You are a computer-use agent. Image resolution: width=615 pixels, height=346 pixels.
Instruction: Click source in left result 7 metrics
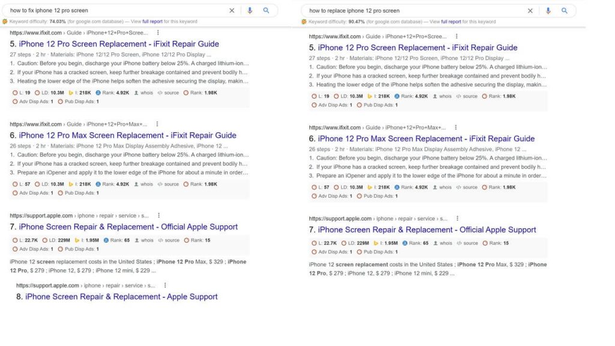(169, 240)
